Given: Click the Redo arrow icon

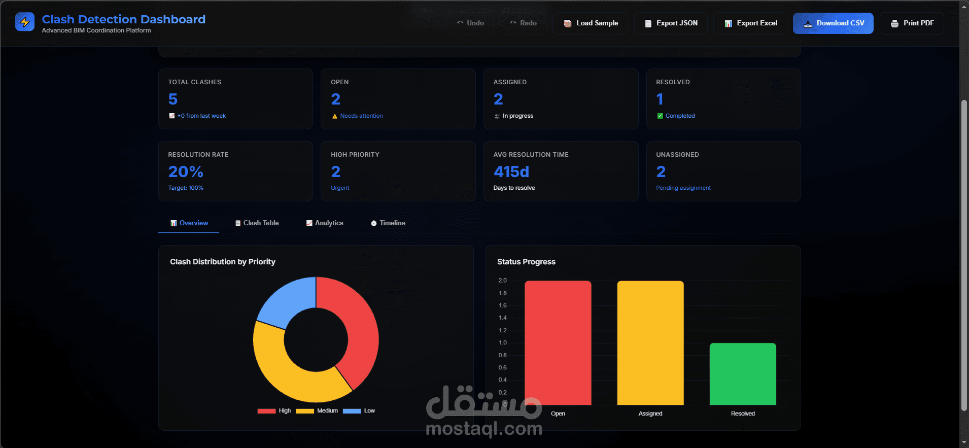Looking at the screenshot, I should [513, 23].
